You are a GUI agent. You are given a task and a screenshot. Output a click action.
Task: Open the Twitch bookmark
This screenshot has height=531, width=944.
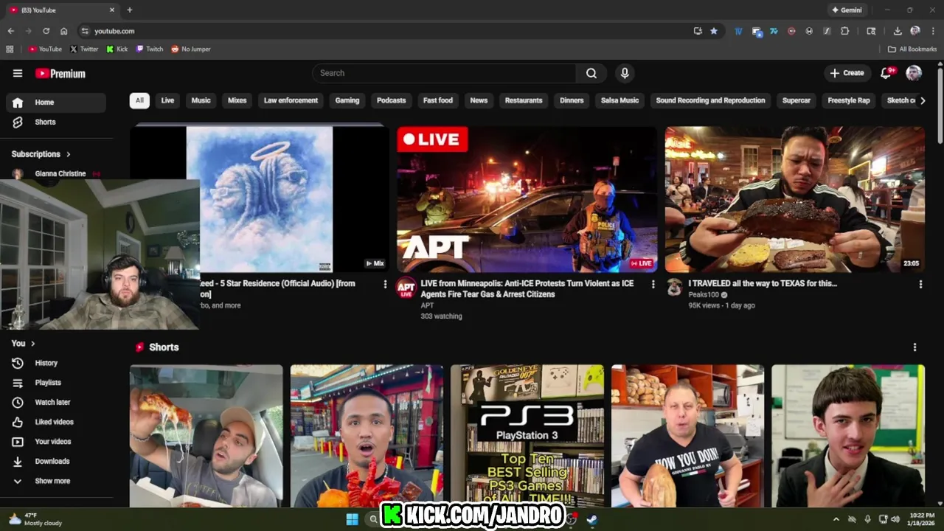[x=150, y=49]
